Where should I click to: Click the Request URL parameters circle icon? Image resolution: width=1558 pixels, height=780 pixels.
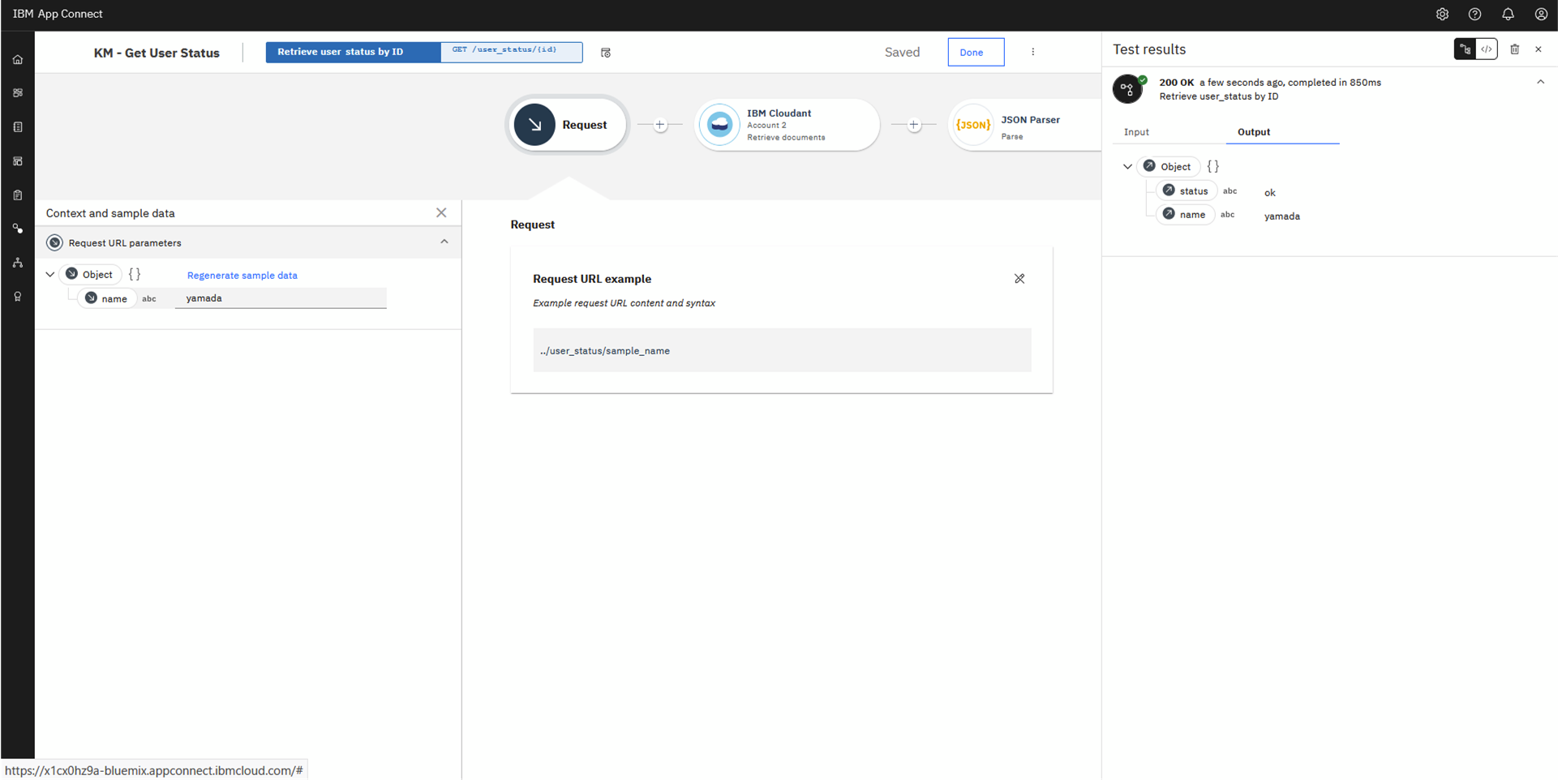tap(54, 242)
